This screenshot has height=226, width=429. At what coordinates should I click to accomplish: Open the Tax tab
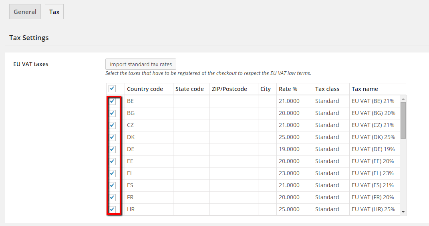(x=54, y=12)
